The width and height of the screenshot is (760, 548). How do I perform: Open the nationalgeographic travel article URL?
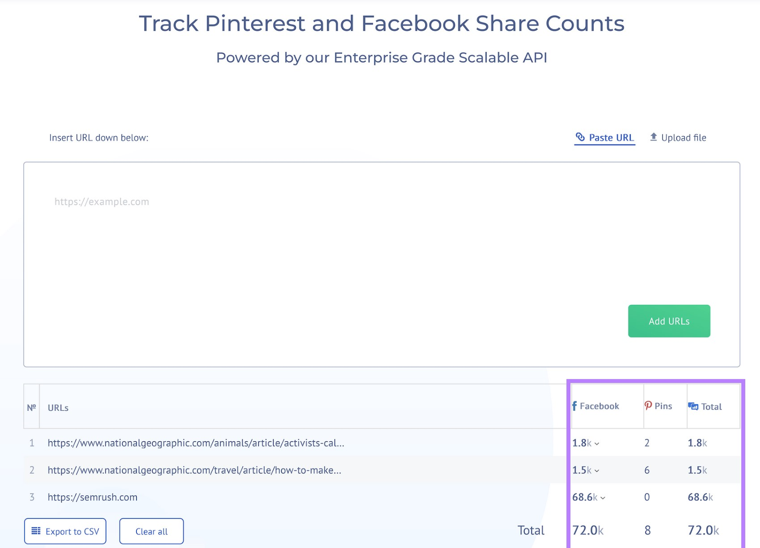pos(194,470)
